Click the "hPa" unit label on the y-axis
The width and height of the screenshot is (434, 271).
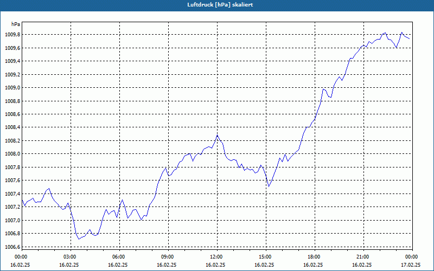pyautogui.click(x=16, y=24)
